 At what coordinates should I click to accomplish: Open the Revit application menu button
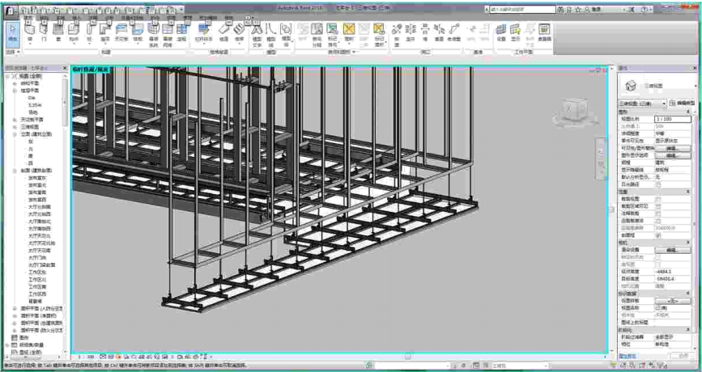tap(11, 11)
